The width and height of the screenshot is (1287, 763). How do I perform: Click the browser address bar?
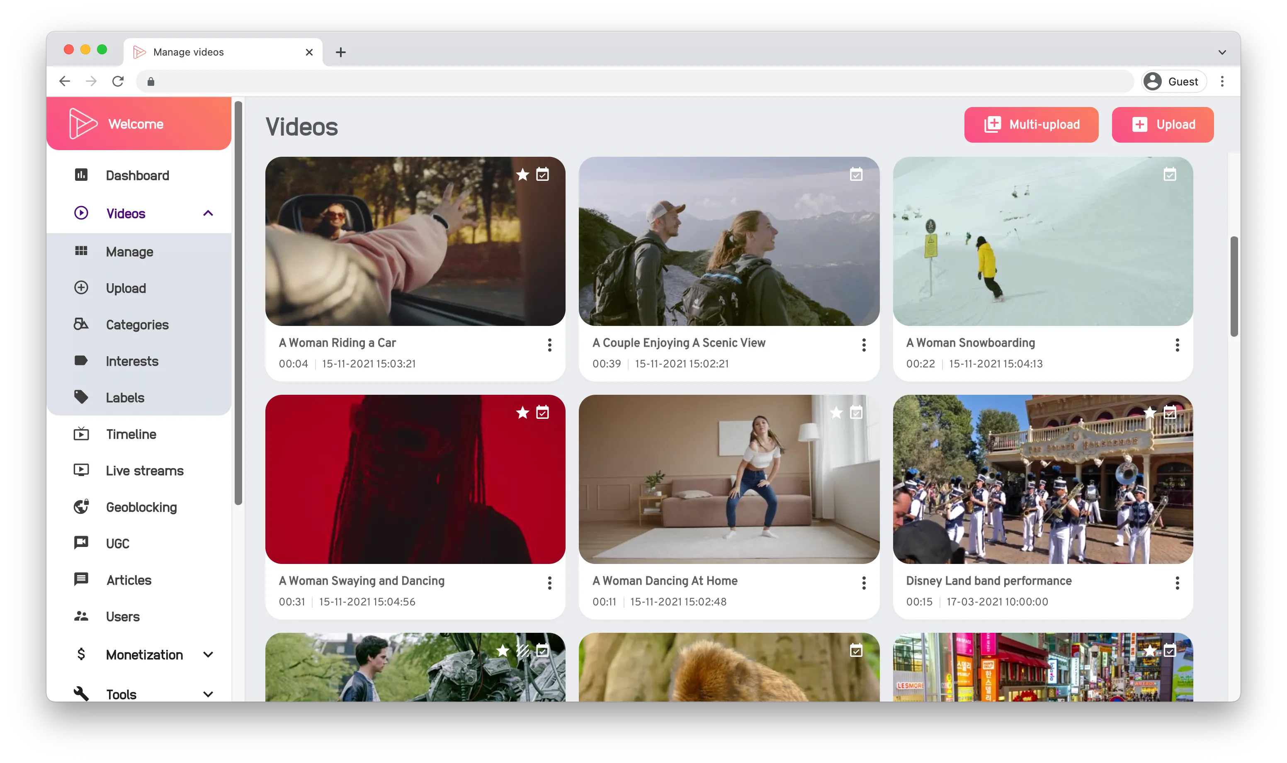635,82
